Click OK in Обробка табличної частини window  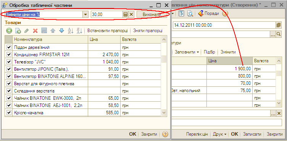133,134
